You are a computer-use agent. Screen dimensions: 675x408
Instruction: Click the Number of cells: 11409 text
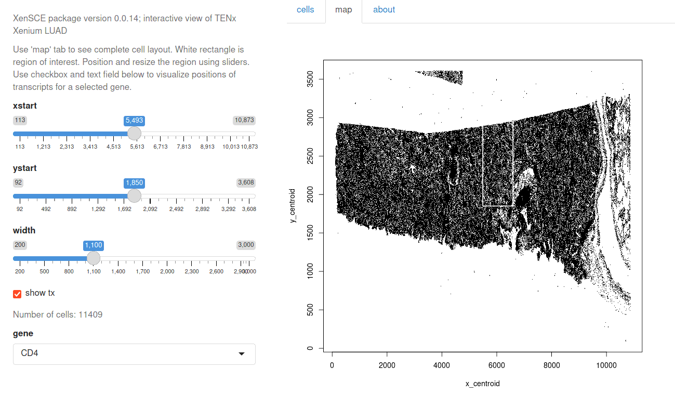point(58,314)
